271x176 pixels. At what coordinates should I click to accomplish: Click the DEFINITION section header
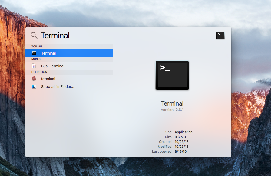click(x=39, y=72)
